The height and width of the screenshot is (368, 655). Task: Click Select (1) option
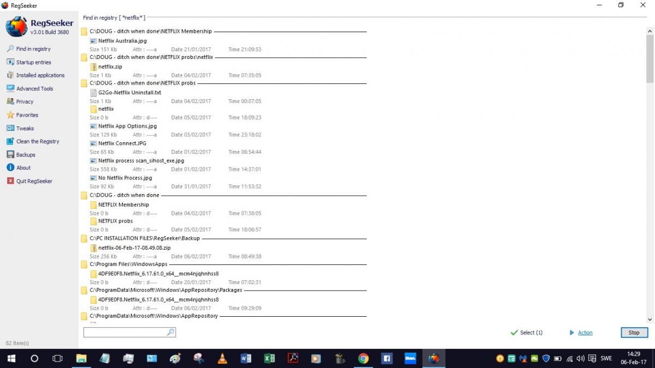[531, 333]
